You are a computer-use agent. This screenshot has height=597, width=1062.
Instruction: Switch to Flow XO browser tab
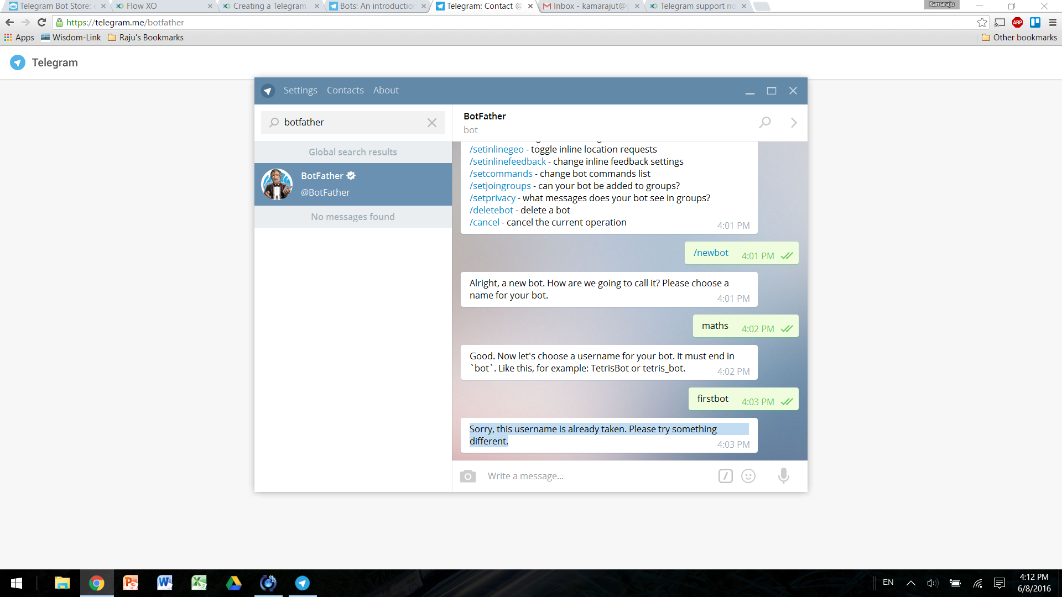click(x=163, y=6)
